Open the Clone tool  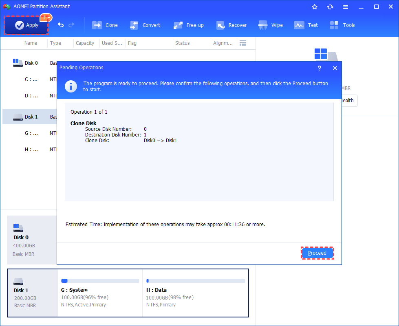(x=105, y=25)
